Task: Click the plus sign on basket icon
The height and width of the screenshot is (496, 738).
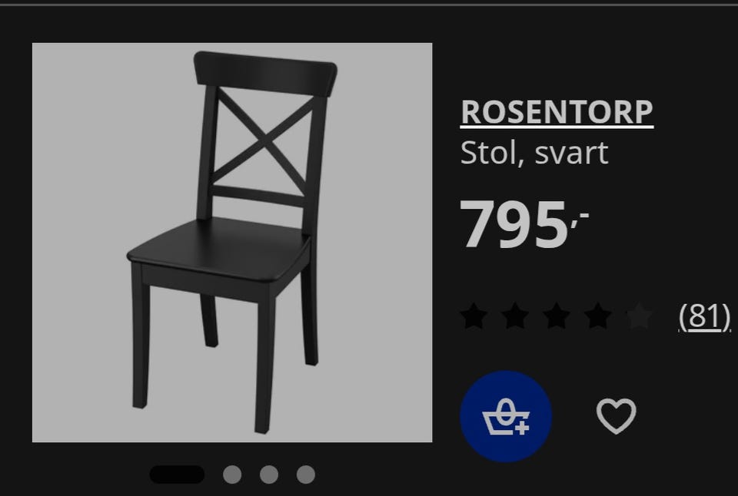Action: tap(521, 428)
